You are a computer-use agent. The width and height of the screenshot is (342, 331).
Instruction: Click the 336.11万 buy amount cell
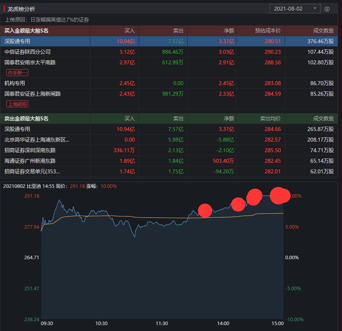(x=124, y=150)
